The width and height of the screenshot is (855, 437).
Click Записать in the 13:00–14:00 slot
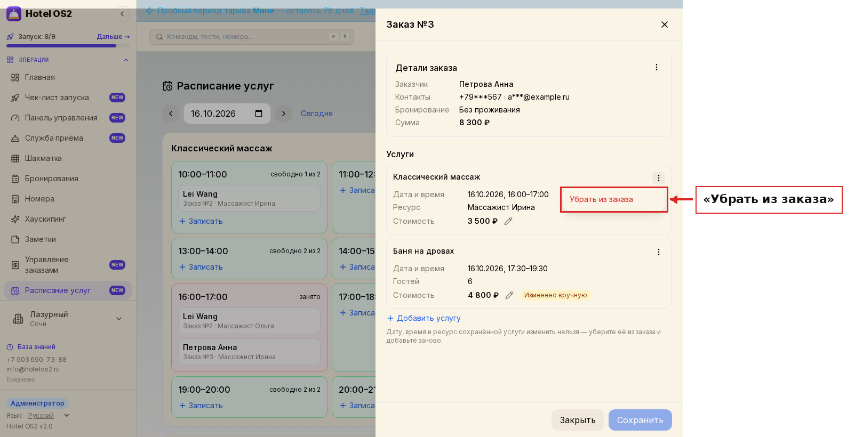[201, 267]
